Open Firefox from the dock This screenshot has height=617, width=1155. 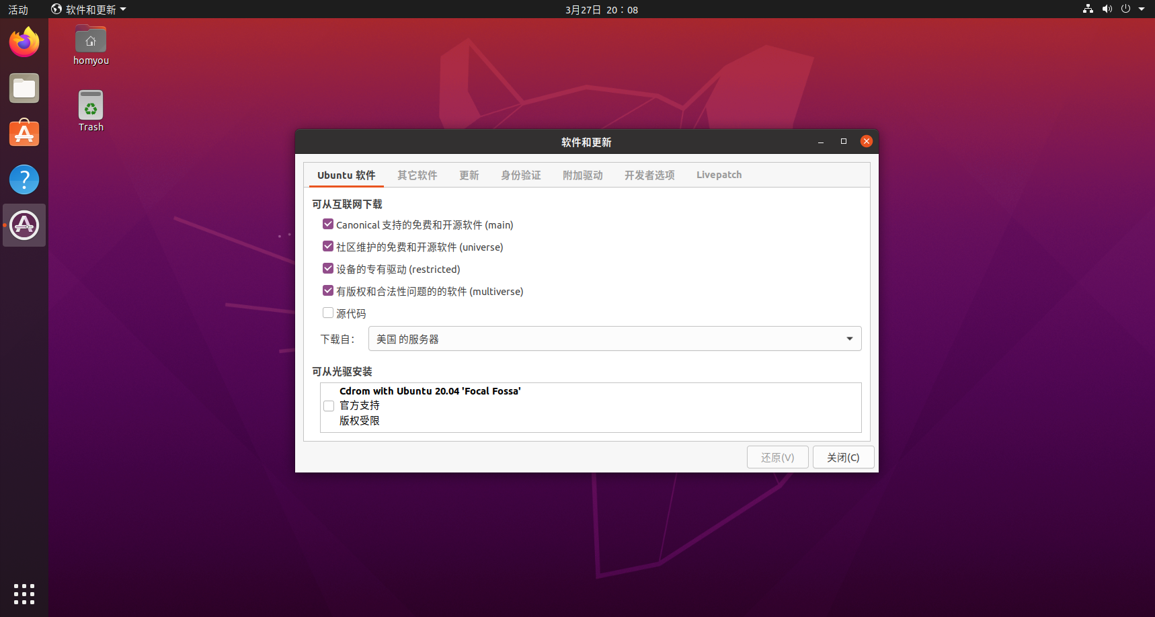point(24,42)
